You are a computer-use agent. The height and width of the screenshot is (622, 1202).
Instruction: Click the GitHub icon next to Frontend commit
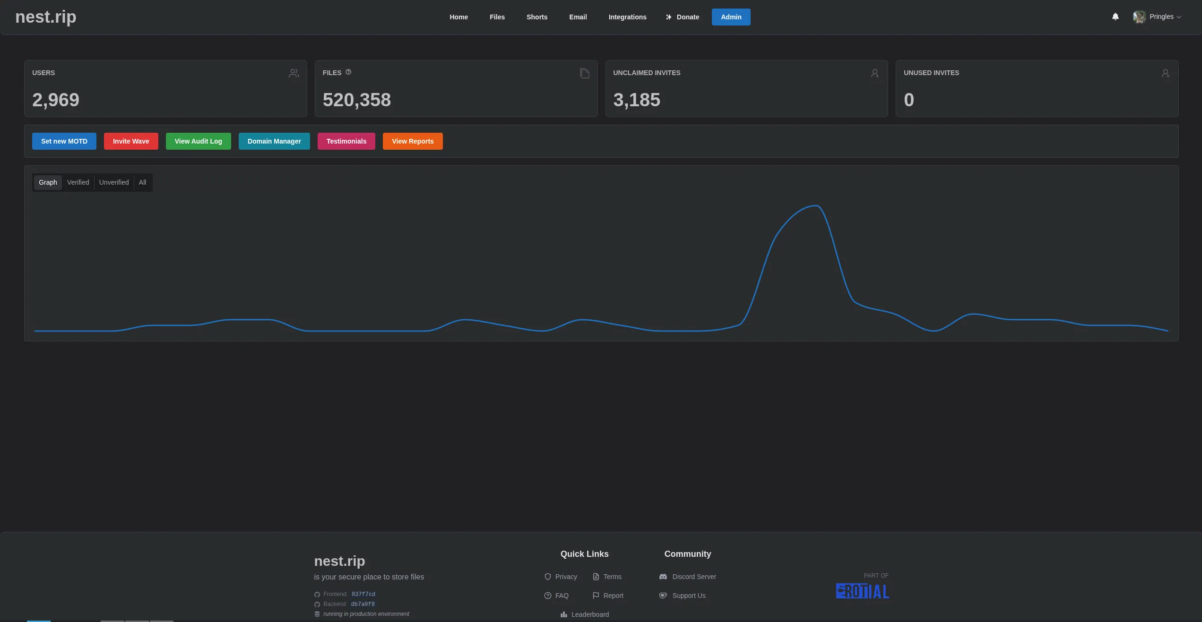tap(317, 594)
